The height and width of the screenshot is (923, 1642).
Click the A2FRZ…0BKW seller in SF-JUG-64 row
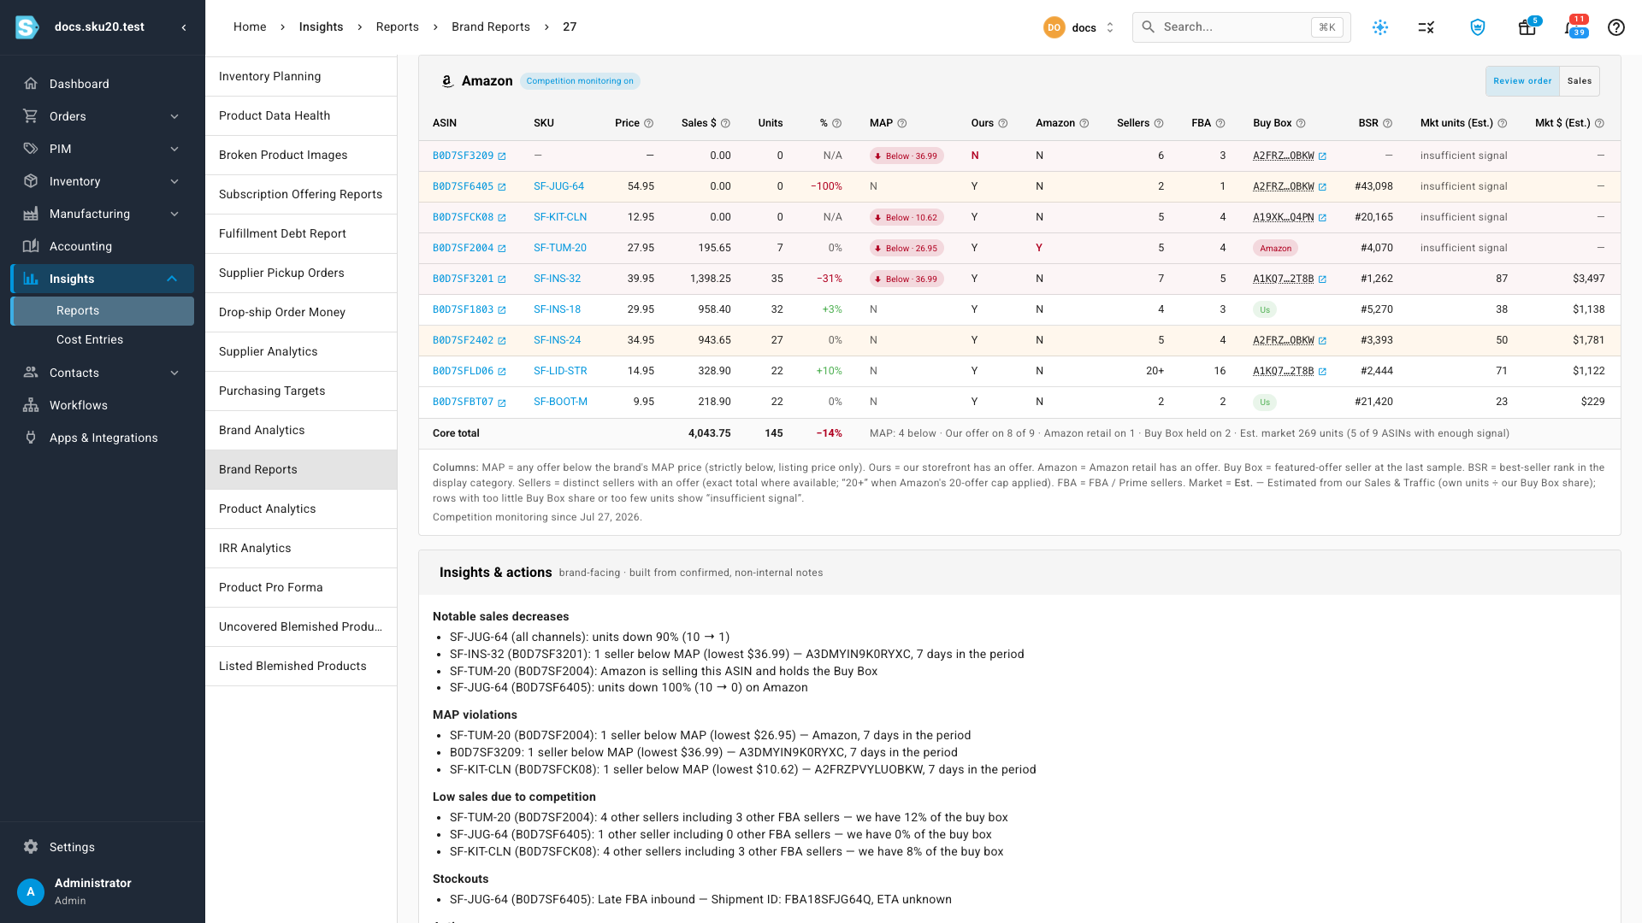point(1283,186)
